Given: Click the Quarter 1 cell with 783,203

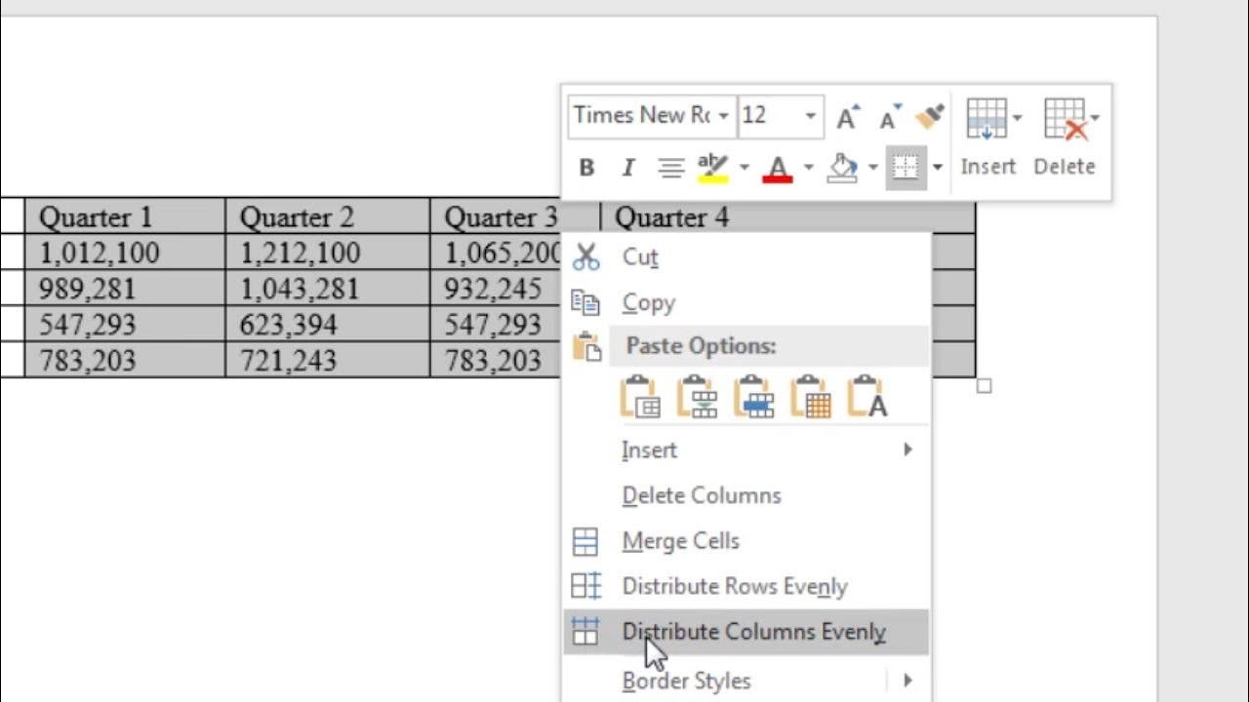Looking at the screenshot, I should click(x=125, y=361).
